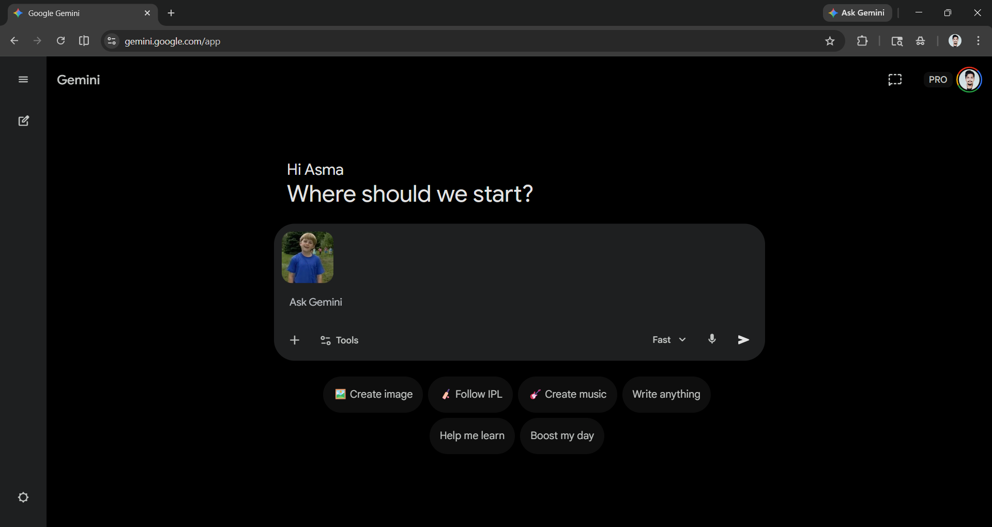Image resolution: width=992 pixels, height=527 pixels.
Task: Click the Ask Gemini button in the title bar
Action: pos(857,12)
